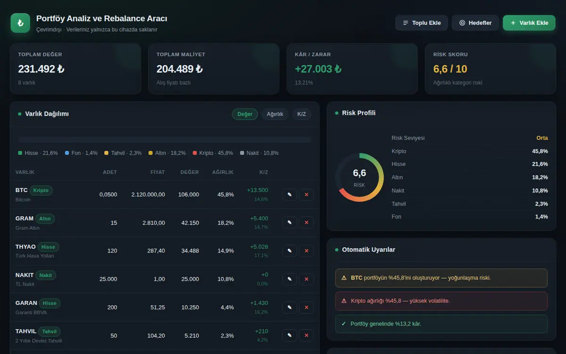
Task: Click the DEĞER column header
Action: click(190, 172)
